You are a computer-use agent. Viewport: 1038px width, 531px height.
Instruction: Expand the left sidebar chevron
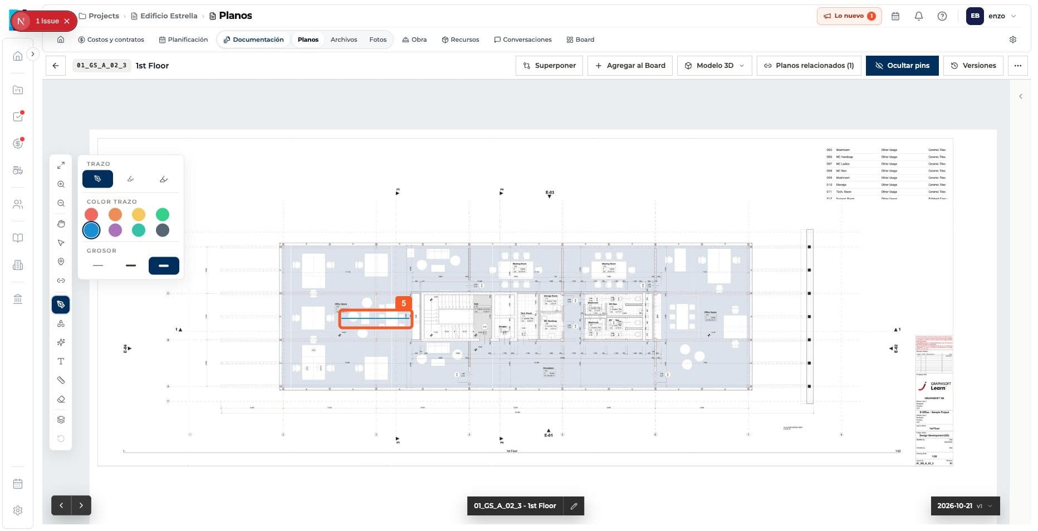click(x=33, y=54)
